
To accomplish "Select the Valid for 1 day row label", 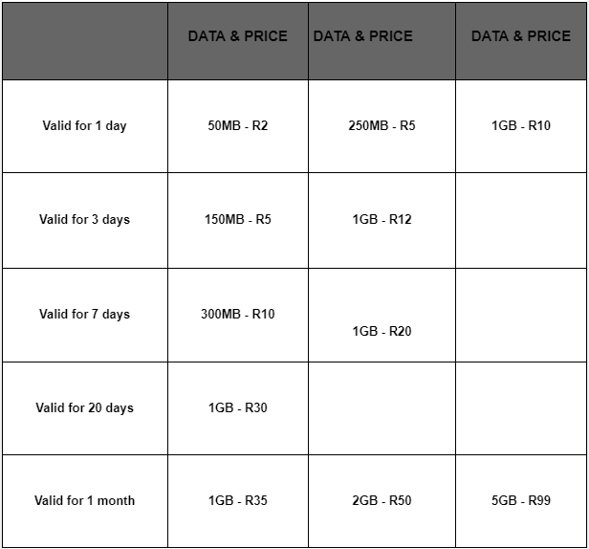I will pos(84,126).
